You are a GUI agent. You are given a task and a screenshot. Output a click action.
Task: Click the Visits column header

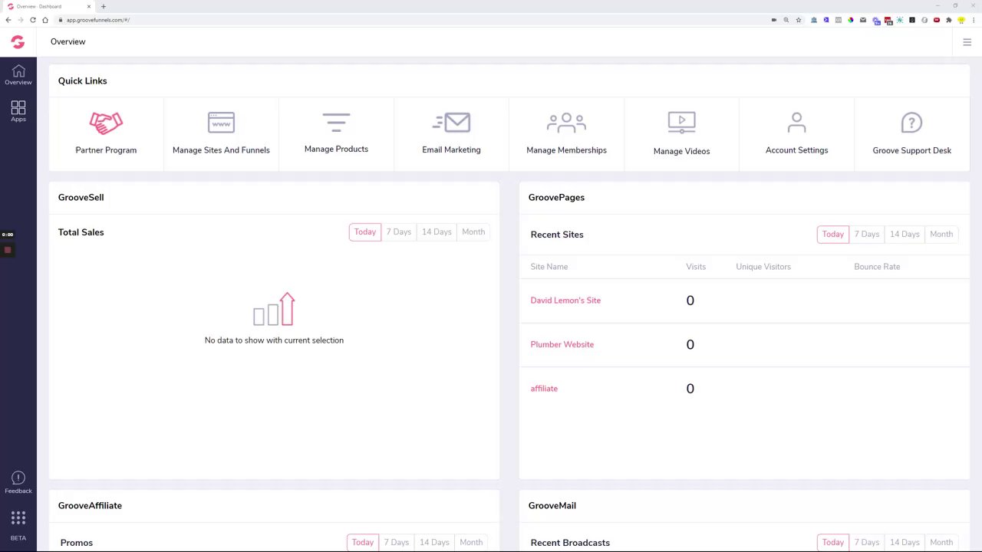pyautogui.click(x=696, y=267)
